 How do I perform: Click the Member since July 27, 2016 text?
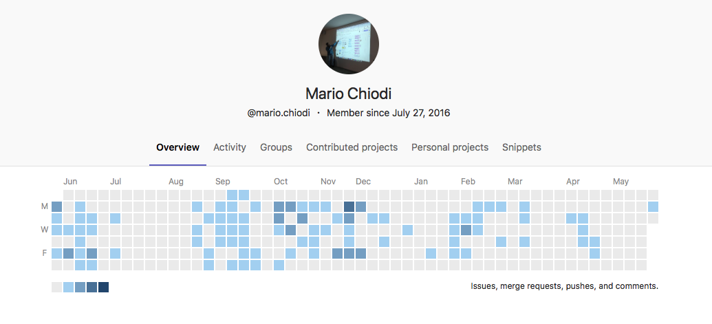coord(388,113)
